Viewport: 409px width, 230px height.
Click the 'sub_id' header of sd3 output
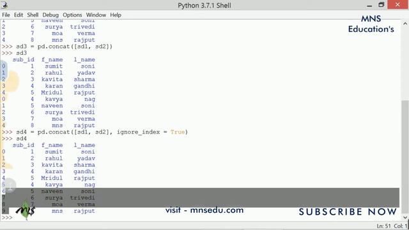(x=23, y=59)
